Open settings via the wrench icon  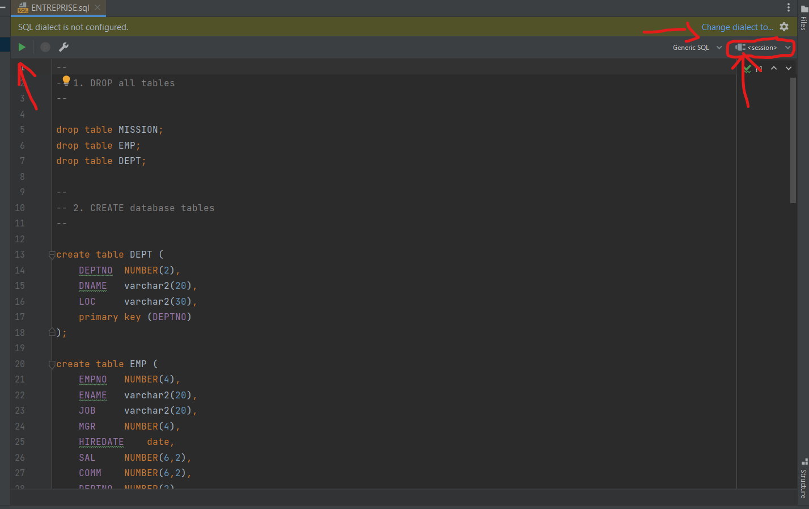[x=63, y=47]
